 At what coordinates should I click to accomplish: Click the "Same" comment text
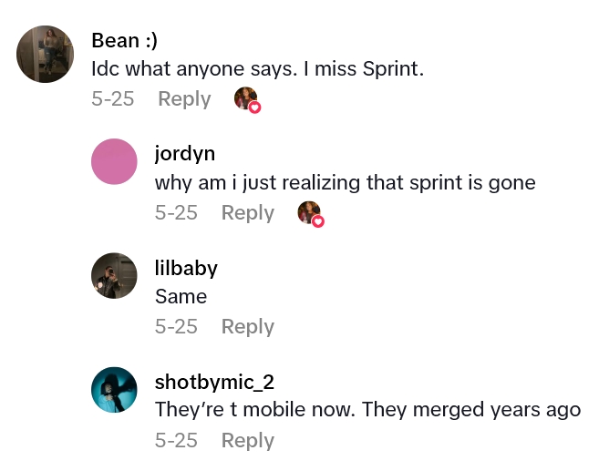click(181, 297)
